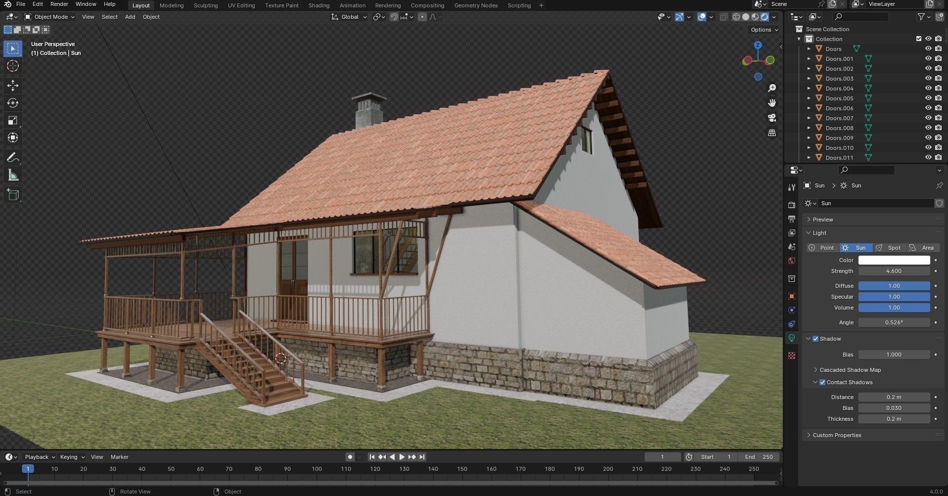The height and width of the screenshot is (496, 948).
Task: Expand the Preview panel
Action: tap(823, 220)
